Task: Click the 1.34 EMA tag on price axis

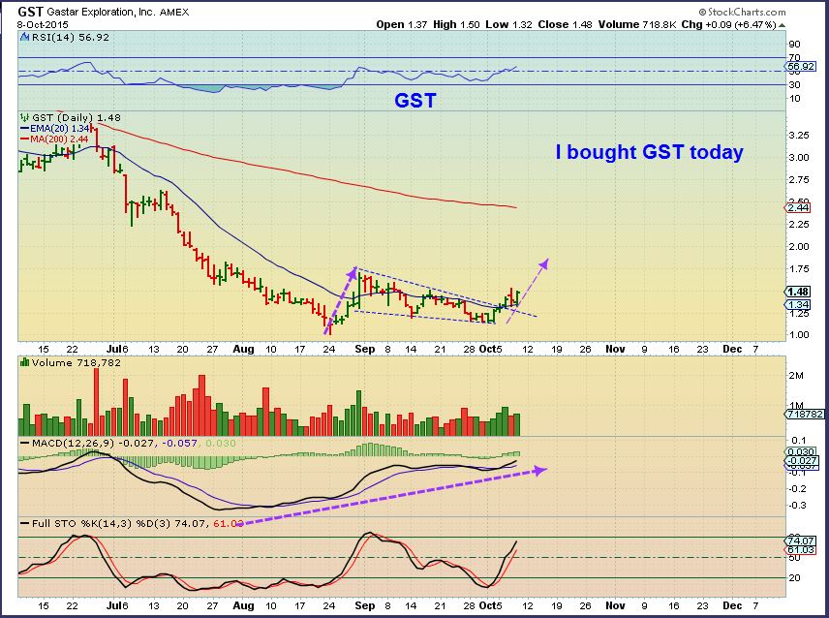Action: (x=798, y=305)
